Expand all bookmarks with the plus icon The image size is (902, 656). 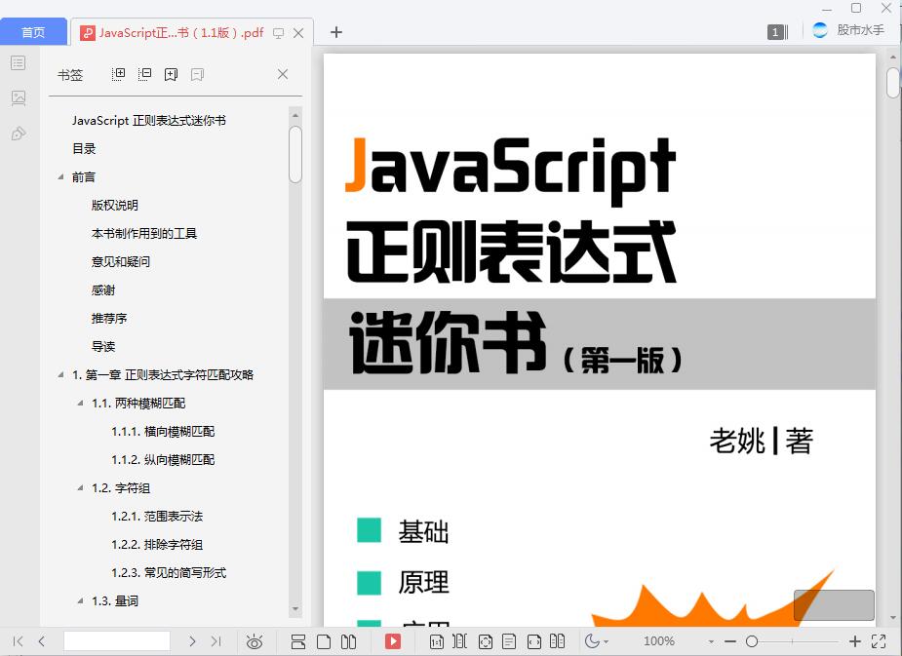coord(118,73)
